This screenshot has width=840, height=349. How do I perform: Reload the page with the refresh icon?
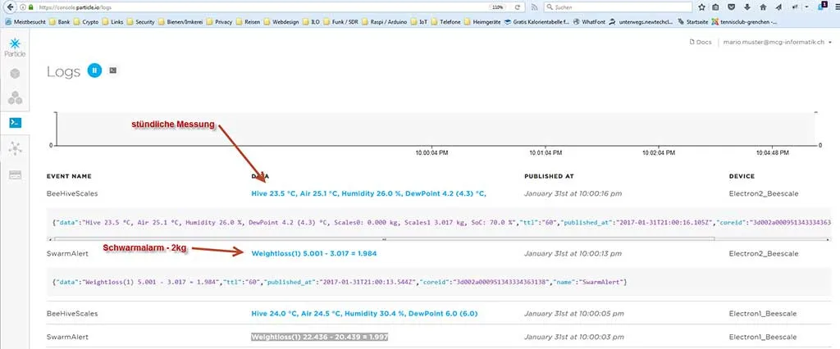pos(517,7)
